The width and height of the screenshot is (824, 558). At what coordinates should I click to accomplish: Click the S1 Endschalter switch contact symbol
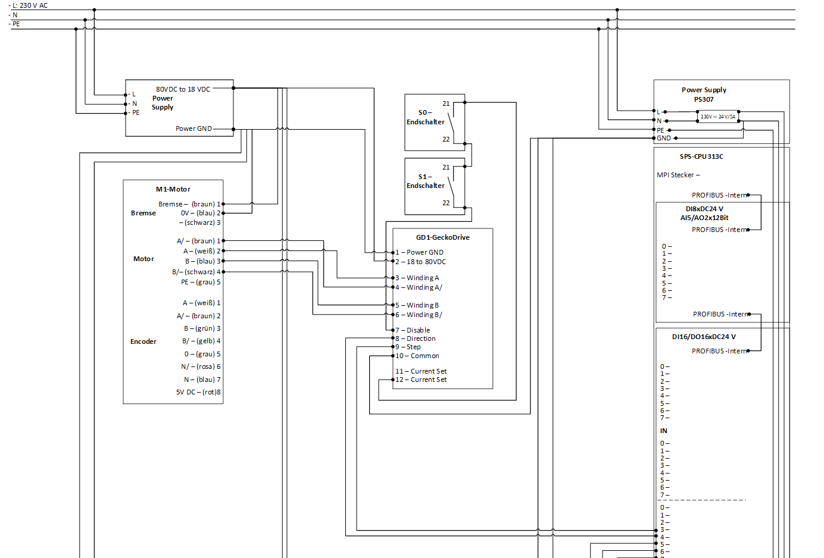pyautogui.click(x=452, y=186)
